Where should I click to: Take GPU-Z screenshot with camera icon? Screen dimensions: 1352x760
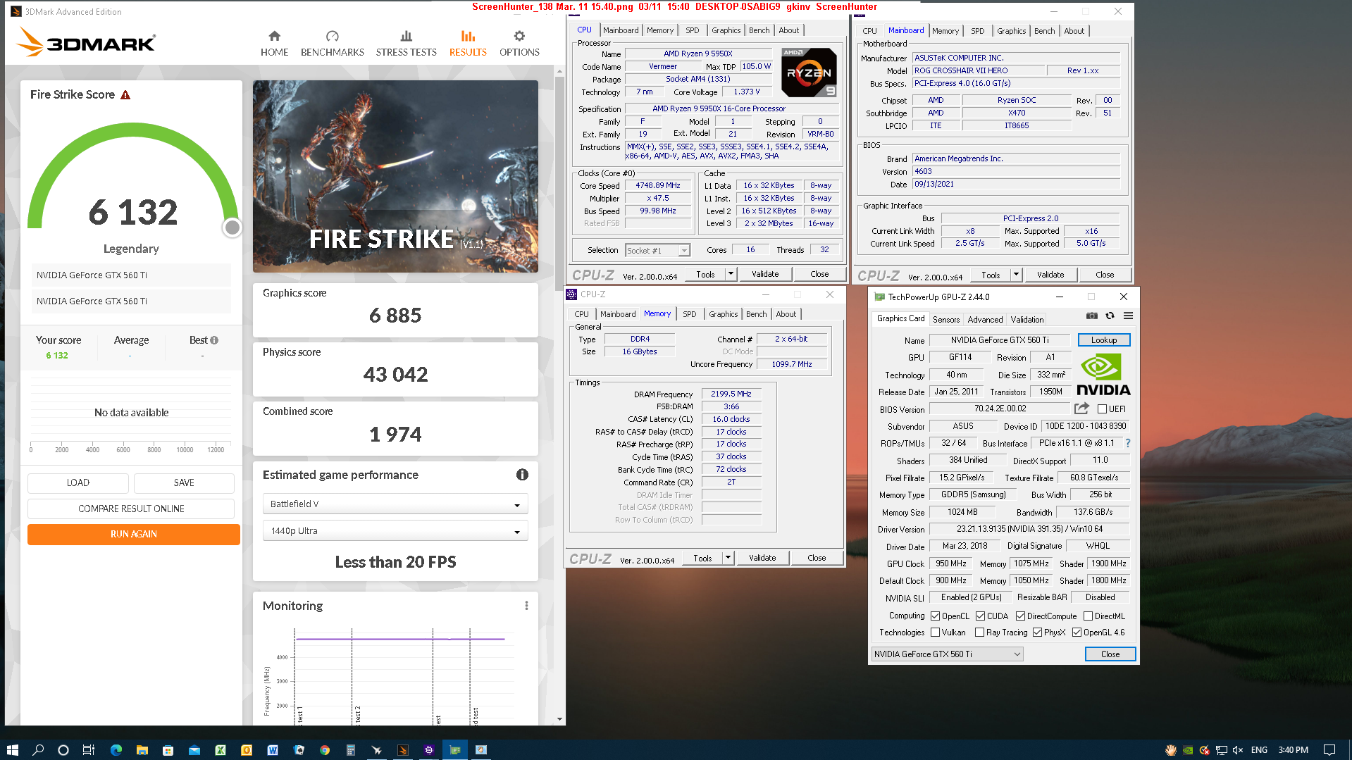coord(1091,316)
